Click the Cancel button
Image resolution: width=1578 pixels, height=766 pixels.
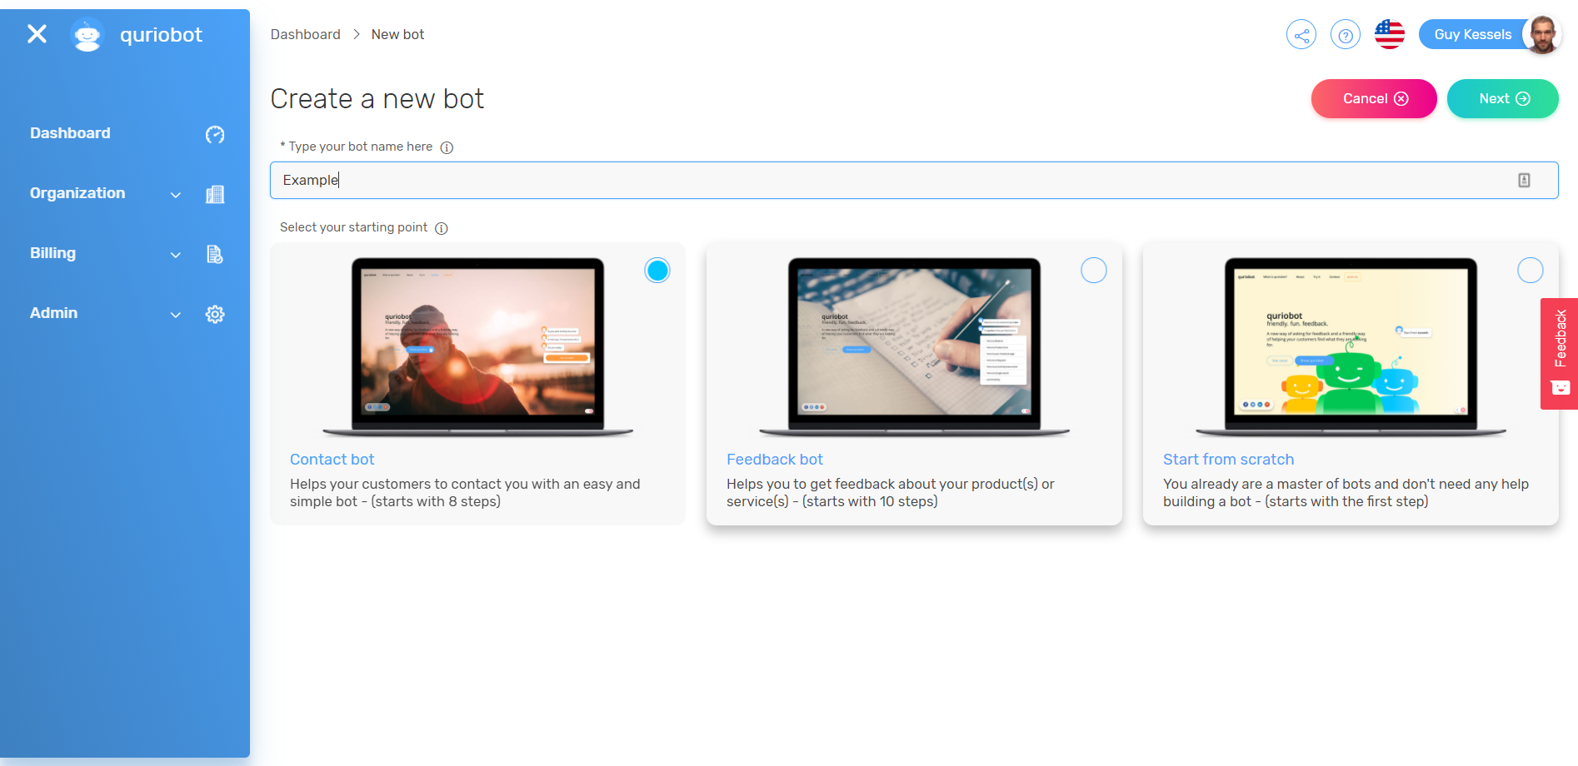[x=1374, y=98]
